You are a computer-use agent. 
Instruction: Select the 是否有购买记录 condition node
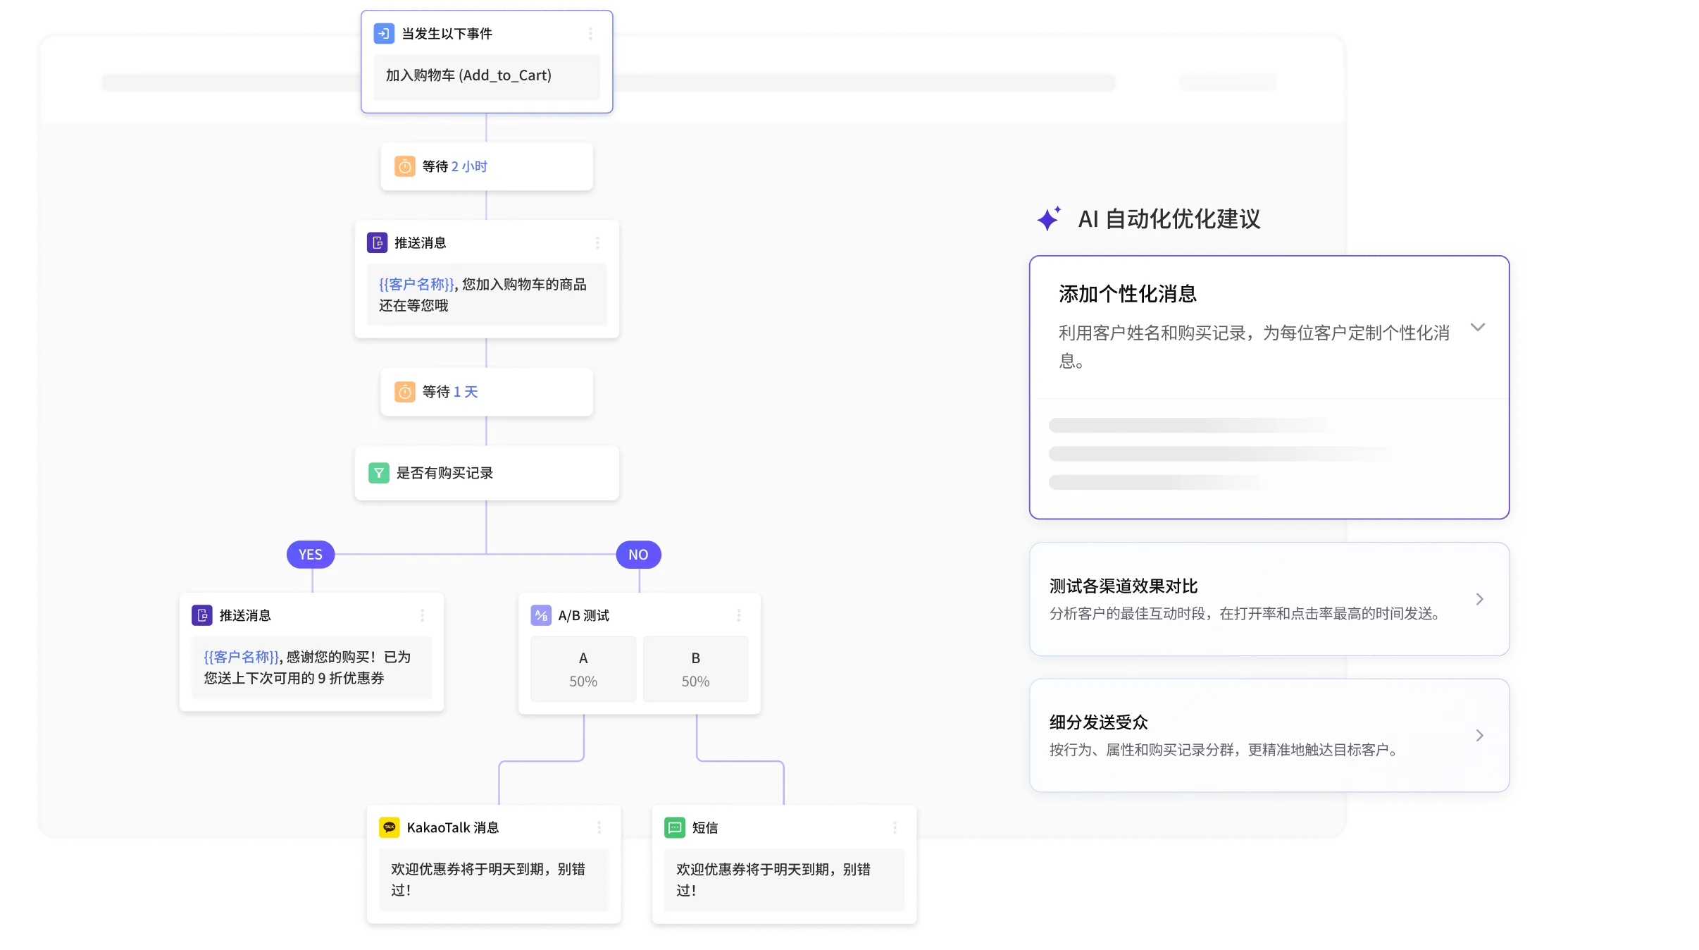(487, 473)
